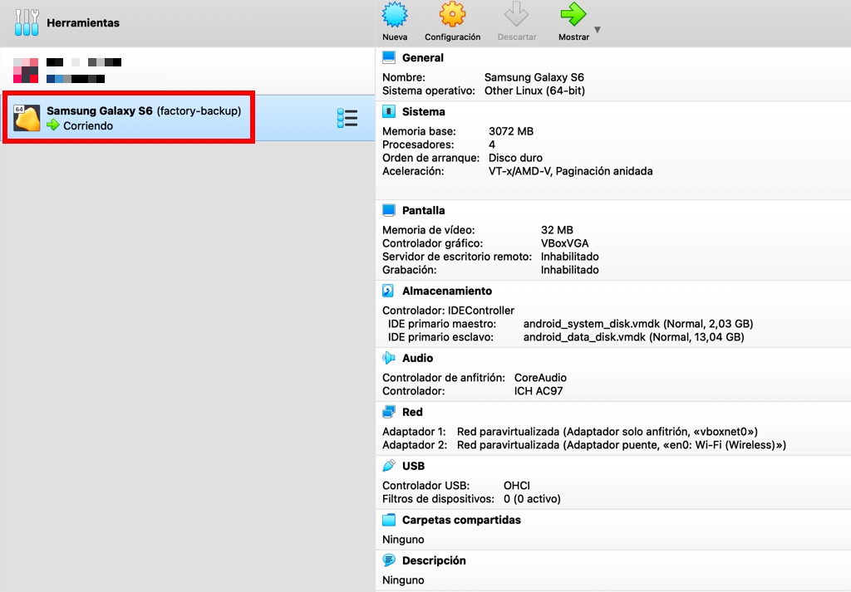This screenshot has height=592, width=851.
Task: Click the OHCI USB controller value
Action: pos(517,486)
